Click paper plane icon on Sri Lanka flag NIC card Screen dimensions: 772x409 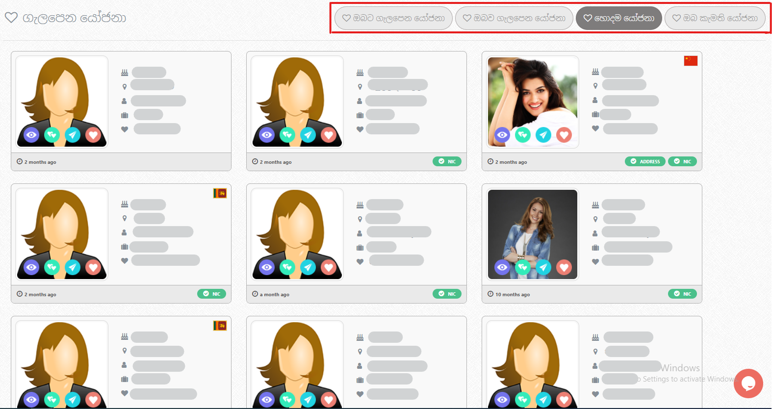pyautogui.click(x=73, y=267)
